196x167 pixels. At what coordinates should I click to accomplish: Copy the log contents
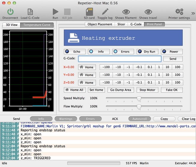tap(164, 119)
